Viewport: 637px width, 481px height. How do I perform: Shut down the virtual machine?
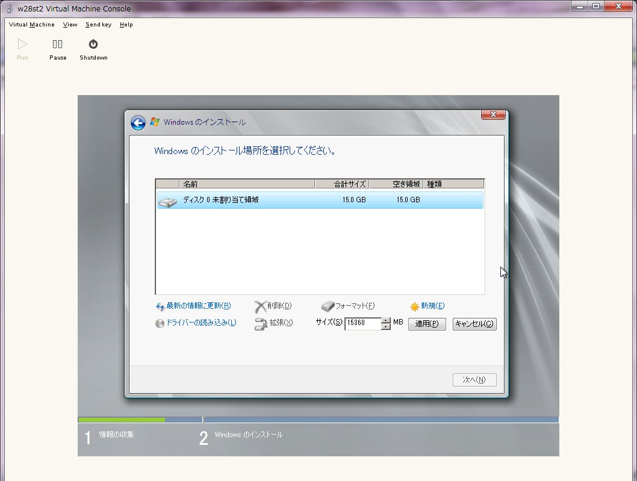coord(93,49)
